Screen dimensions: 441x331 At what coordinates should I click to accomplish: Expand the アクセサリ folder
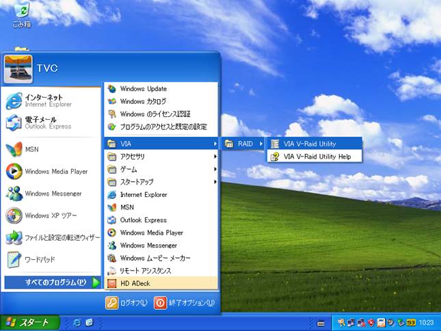click(x=161, y=157)
